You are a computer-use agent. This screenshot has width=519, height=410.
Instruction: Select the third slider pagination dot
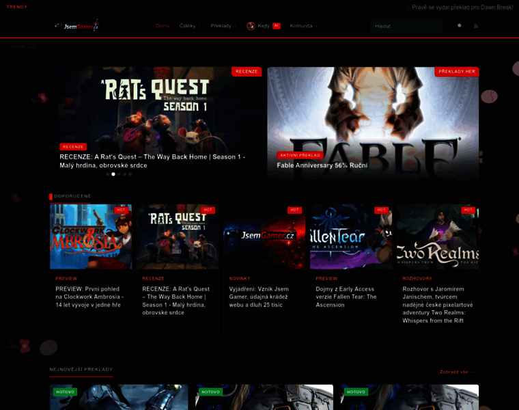[119, 174]
